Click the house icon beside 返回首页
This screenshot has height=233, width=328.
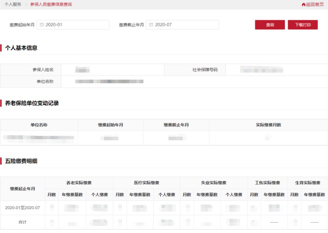coord(303,4)
